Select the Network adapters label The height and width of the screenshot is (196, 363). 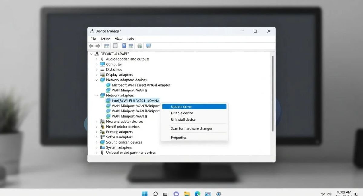click(x=120, y=96)
